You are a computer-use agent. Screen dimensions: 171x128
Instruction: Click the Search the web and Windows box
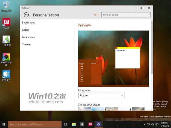[x=35, y=124]
